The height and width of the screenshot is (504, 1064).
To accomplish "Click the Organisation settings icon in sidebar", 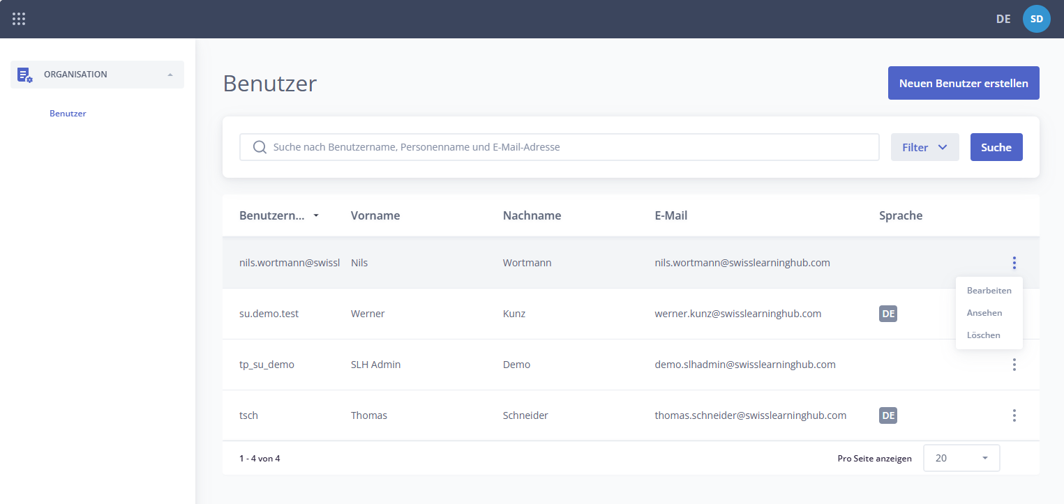I will point(25,75).
